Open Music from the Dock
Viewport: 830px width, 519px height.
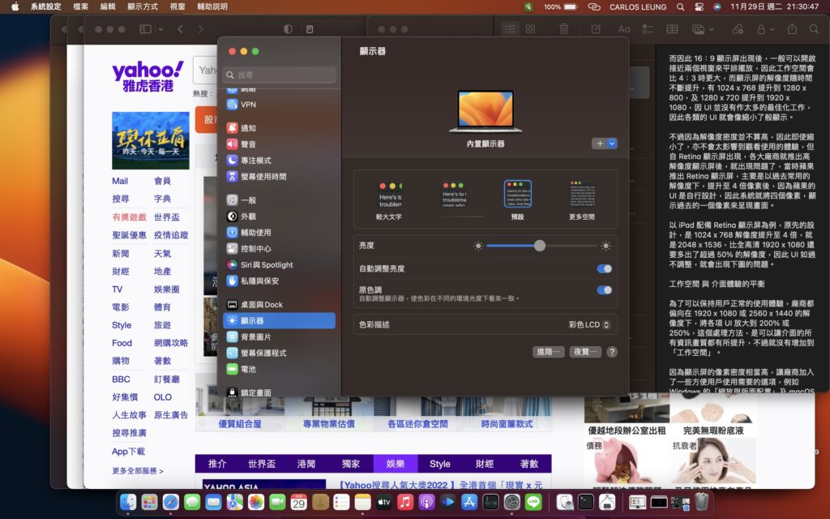405,501
